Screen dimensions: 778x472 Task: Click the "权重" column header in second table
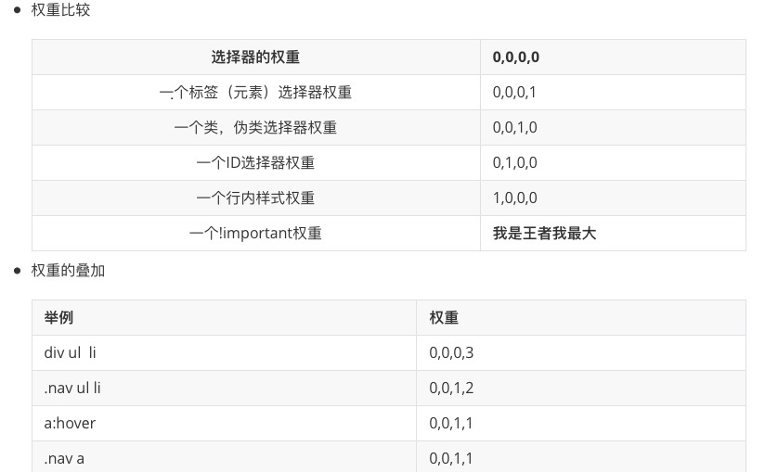[x=444, y=318]
